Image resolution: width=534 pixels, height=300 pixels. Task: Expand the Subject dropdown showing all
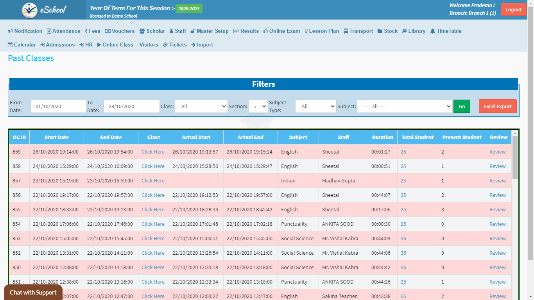click(x=405, y=106)
